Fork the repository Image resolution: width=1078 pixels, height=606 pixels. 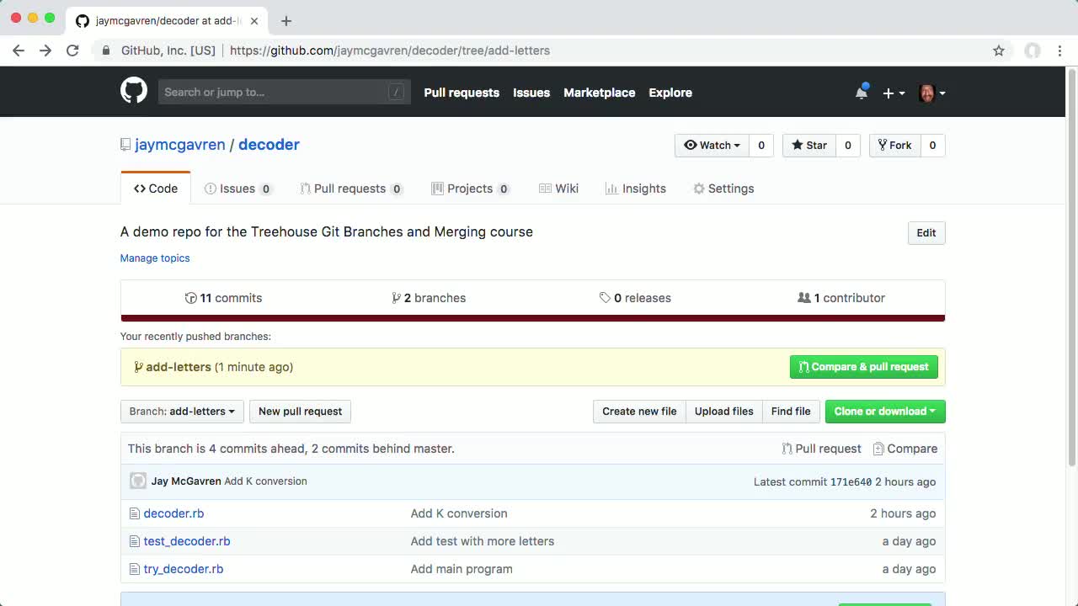894,145
